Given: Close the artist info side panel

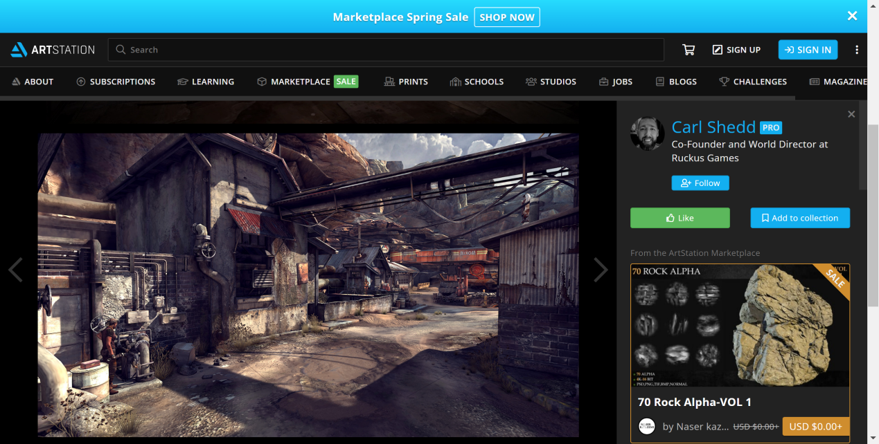Looking at the screenshot, I should point(851,114).
